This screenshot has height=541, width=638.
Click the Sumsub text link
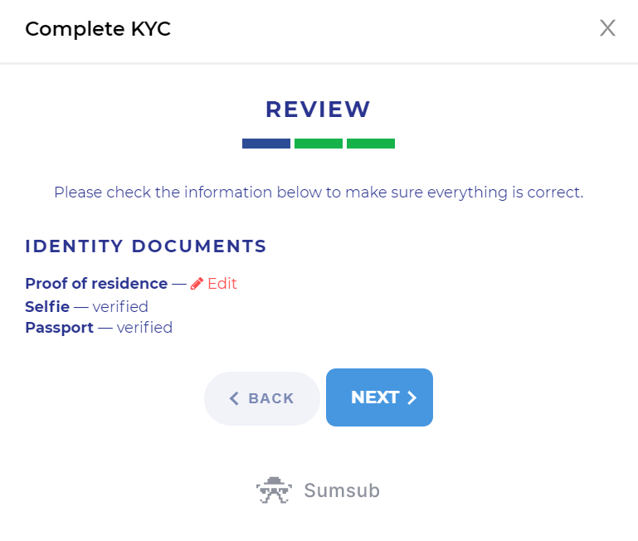tap(342, 490)
